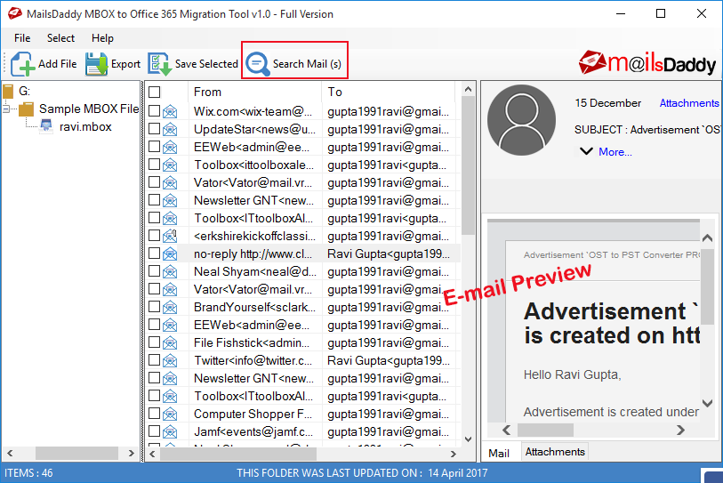723x483 pixels.
Task: Click envelope icon in first Vator row
Action: (170, 182)
